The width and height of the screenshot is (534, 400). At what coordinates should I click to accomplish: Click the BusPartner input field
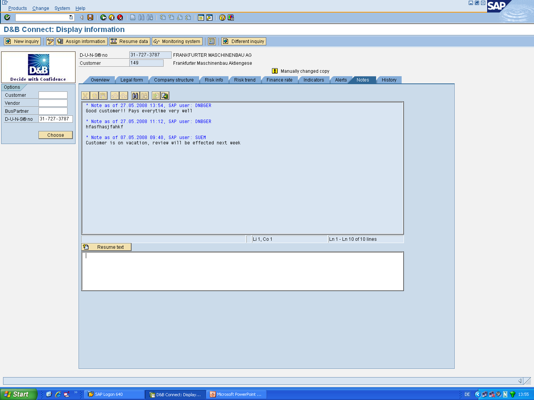coord(53,111)
